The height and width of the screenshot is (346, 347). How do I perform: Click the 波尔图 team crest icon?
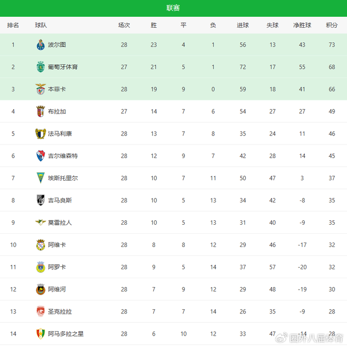click(41, 45)
